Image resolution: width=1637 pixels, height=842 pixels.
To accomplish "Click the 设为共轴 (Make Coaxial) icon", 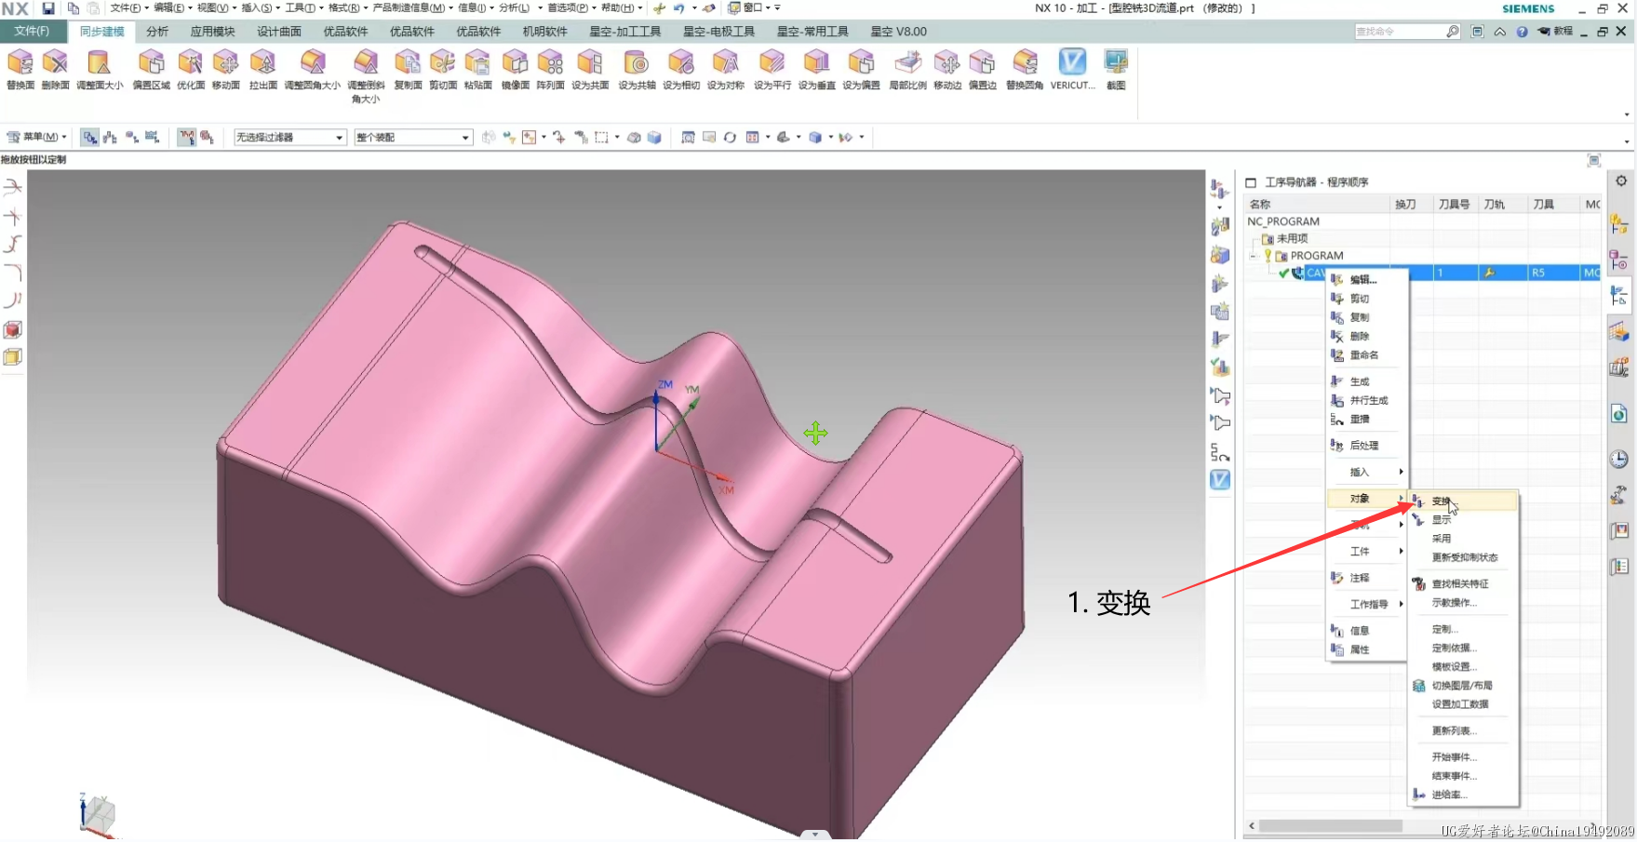I will pyautogui.click(x=637, y=70).
